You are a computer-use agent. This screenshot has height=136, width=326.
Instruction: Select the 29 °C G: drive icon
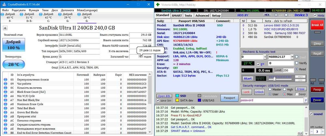(x=60, y=14)
